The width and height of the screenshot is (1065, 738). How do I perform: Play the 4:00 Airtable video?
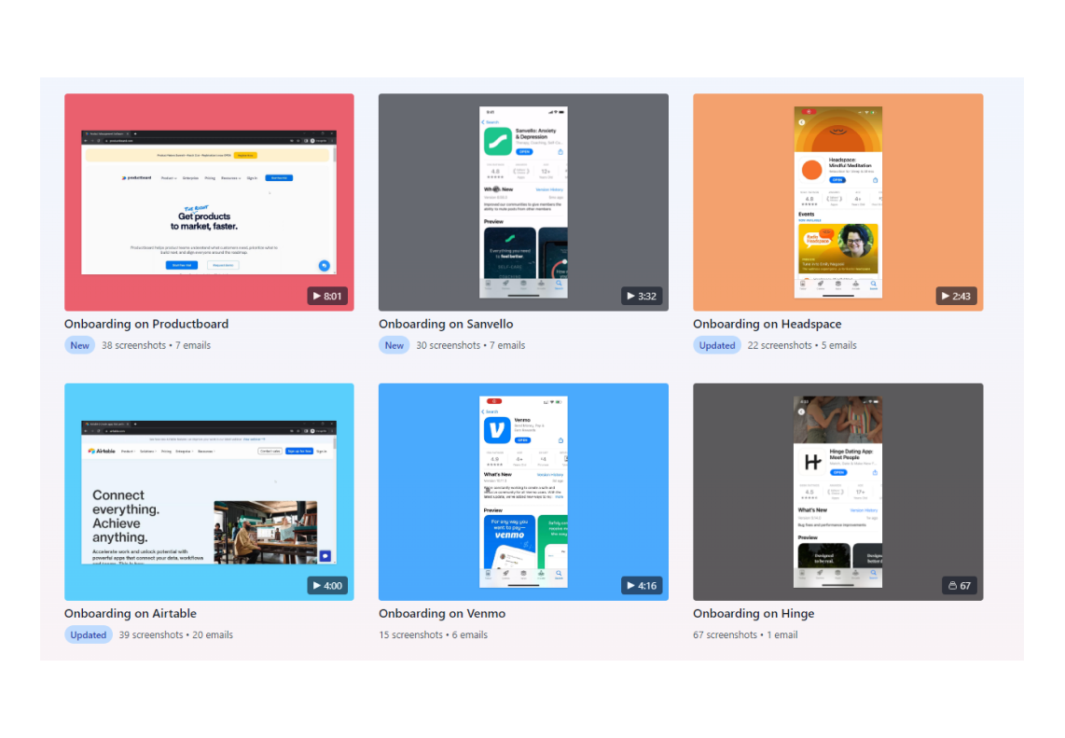(x=327, y=586)
